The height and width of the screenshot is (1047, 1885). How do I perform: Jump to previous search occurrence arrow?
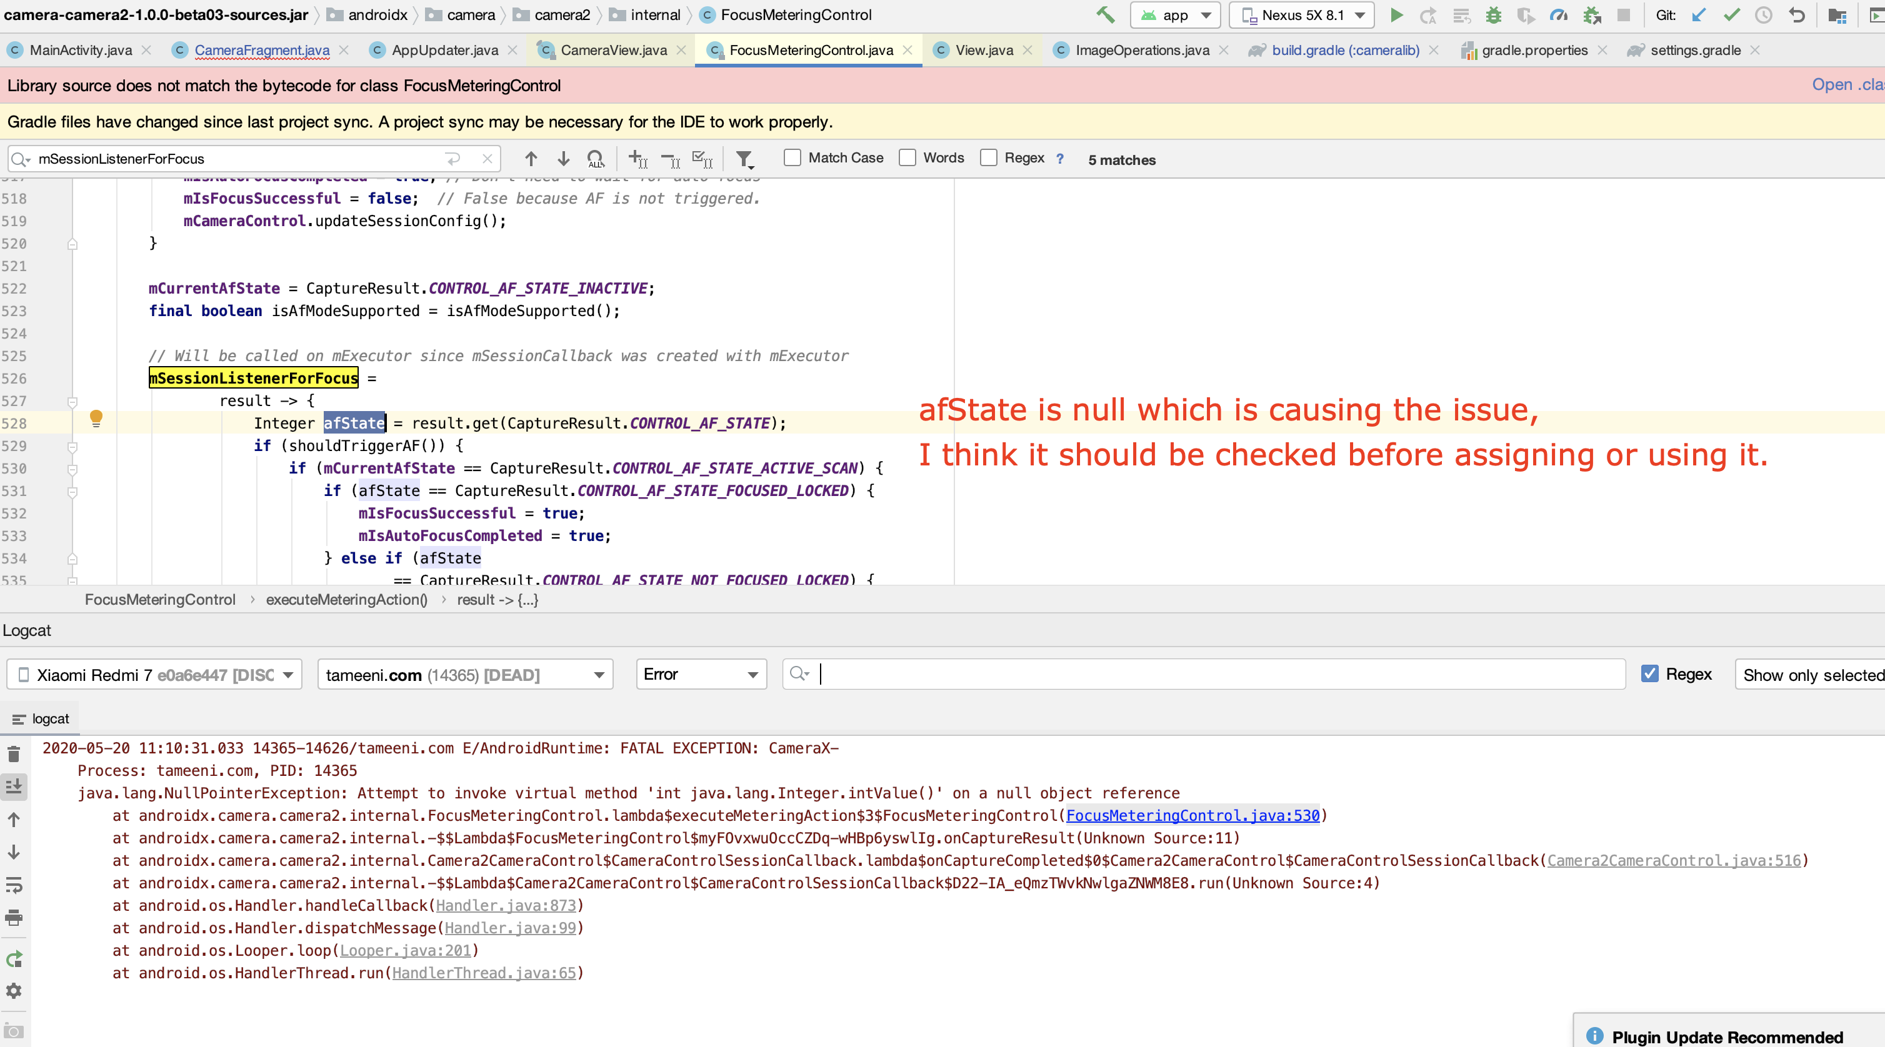click(531, 159)
